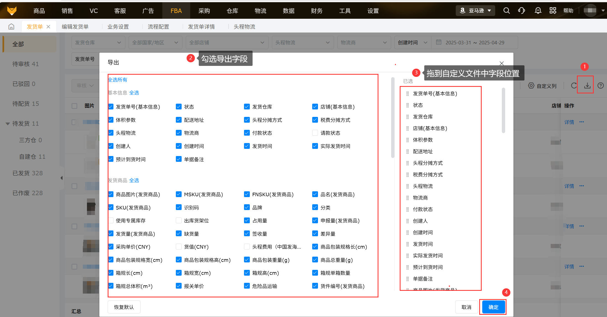Open the FBA top menu
607x317 pixels.
[176, 11]
